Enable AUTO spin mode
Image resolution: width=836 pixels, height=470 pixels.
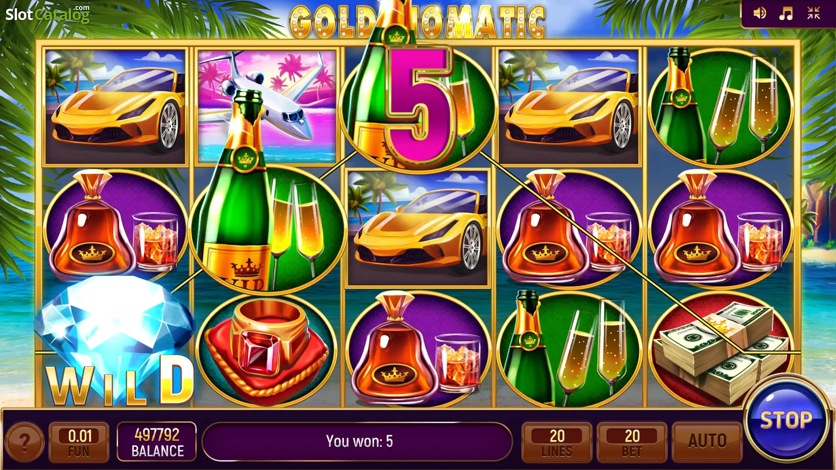tap(707, 442)
